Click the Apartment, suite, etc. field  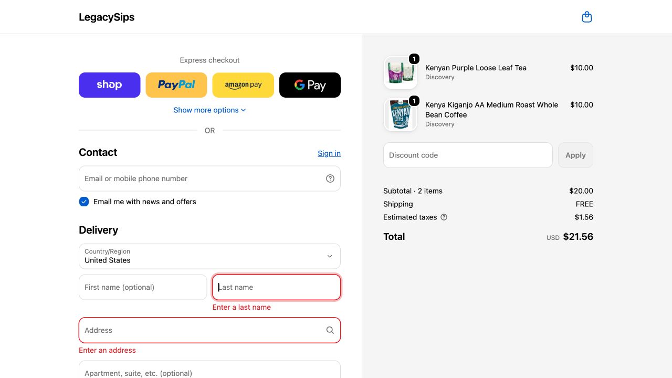pyautogui.click(x=209, y=370)
